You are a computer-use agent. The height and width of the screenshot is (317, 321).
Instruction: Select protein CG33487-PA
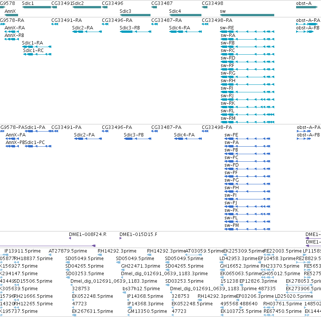coord(166,127)
